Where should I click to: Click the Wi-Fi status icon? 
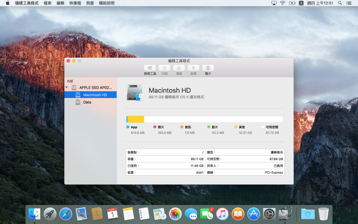[x=282, y=3]
